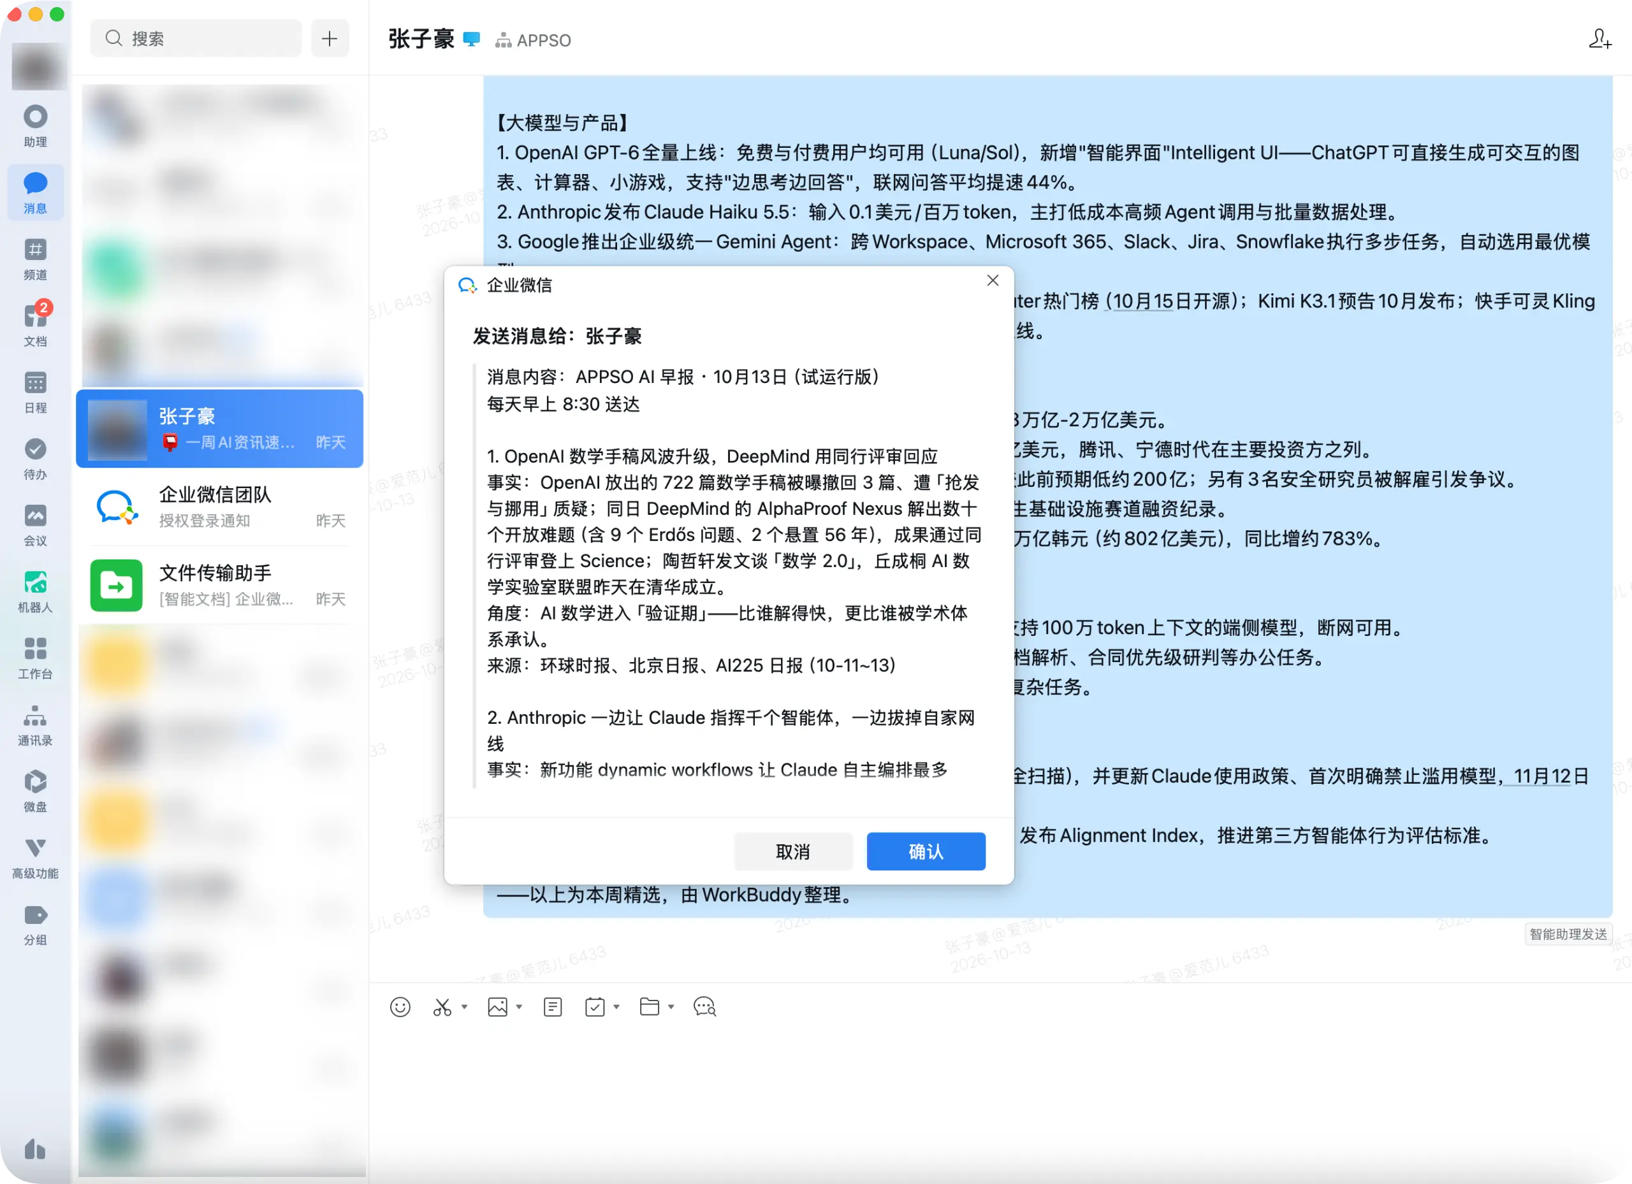The height and width of the screenshot is (1184, 1632).
Task: Open 高级功能 advanced features
Action: (x=35, y=858)
